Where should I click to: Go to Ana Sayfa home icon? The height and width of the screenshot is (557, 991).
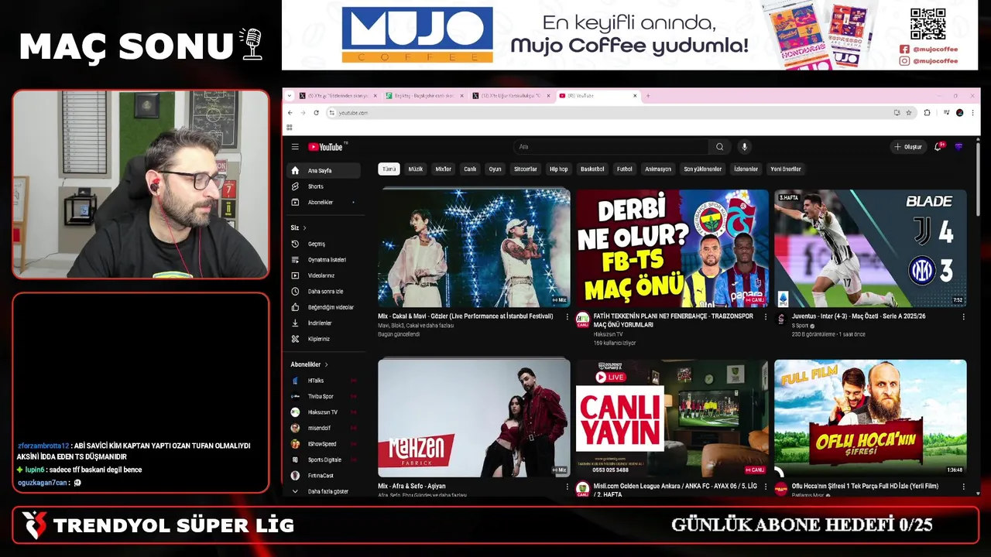[295, 170]
